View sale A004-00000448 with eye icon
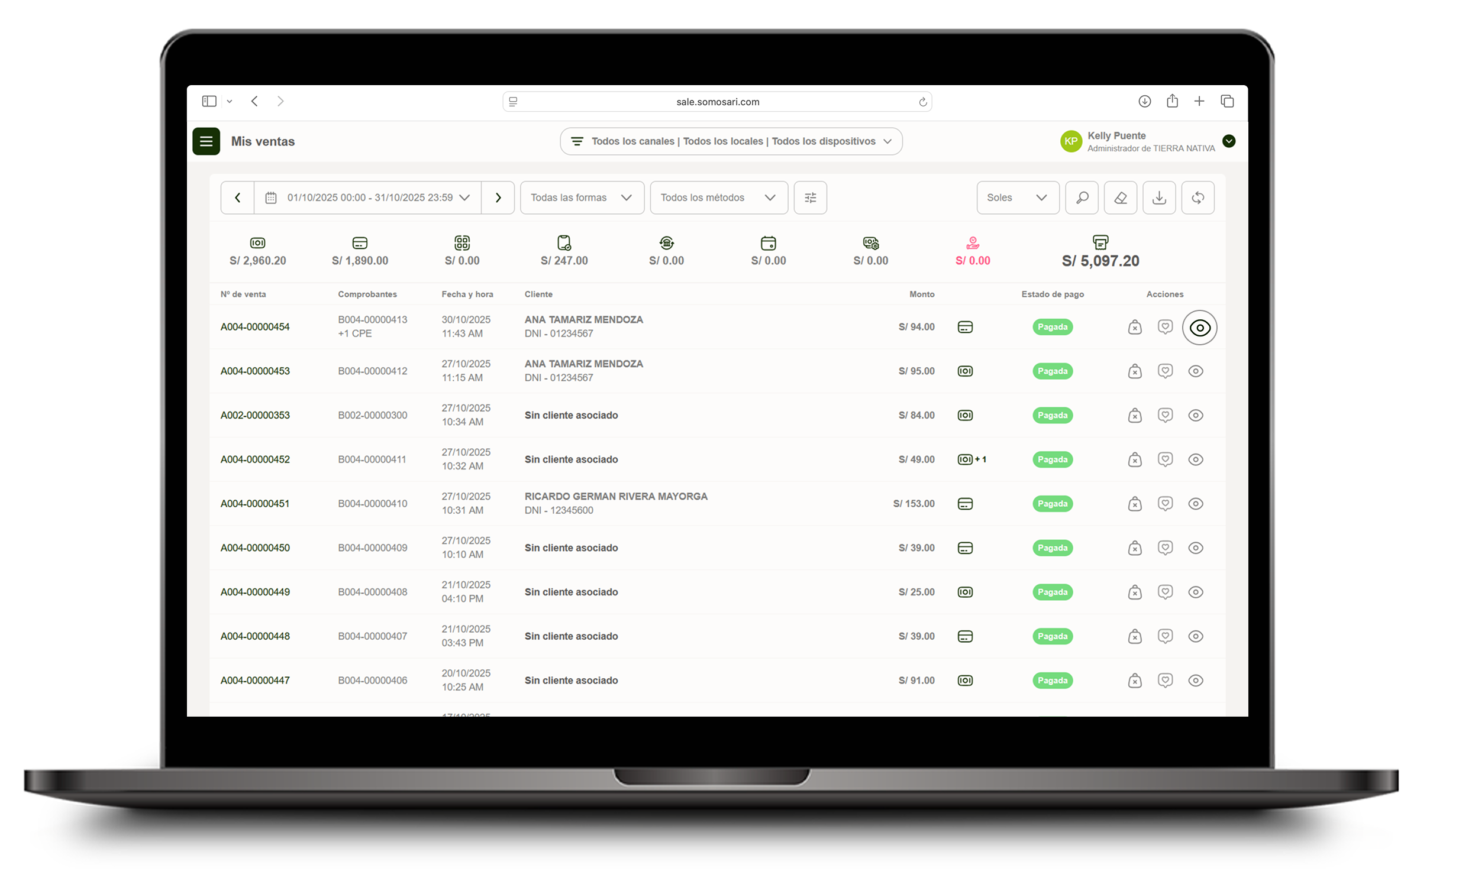Image resolution: width=1459 pixels, height=894 pixels. (x=1196, y=636)
